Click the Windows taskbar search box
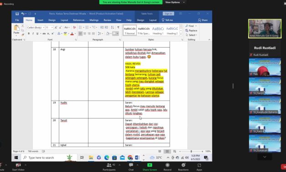This screenshot has height=172, width=286. [49, 157]
